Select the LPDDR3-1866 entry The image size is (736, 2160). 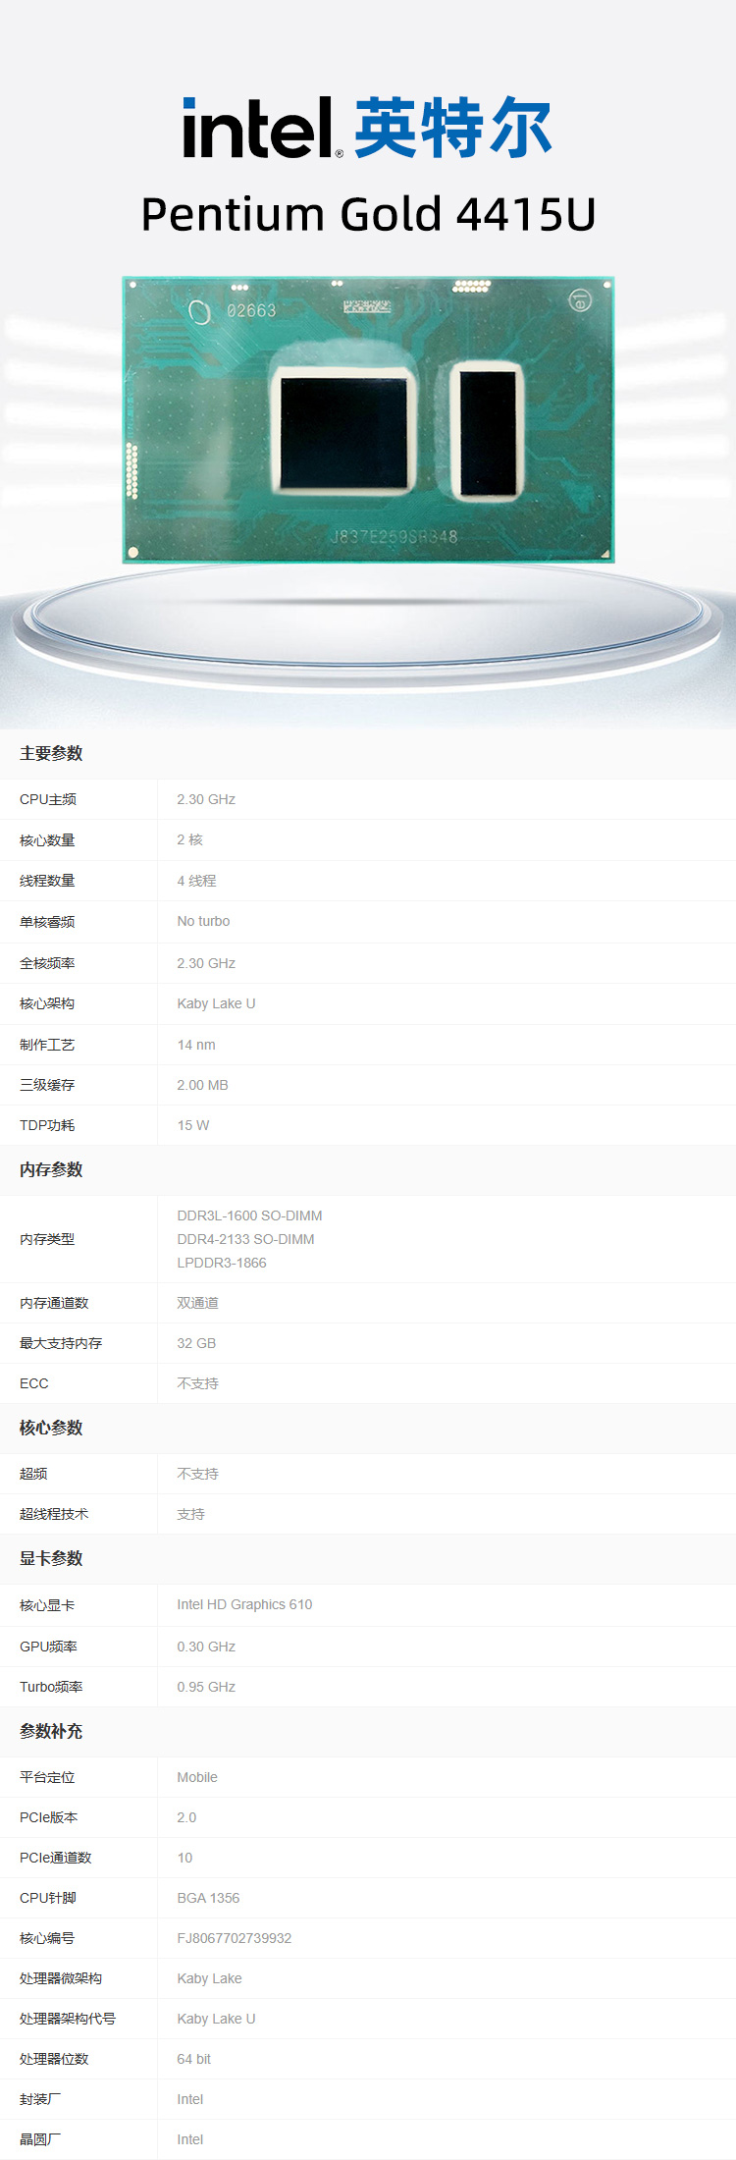click(x=222, y=1263)
